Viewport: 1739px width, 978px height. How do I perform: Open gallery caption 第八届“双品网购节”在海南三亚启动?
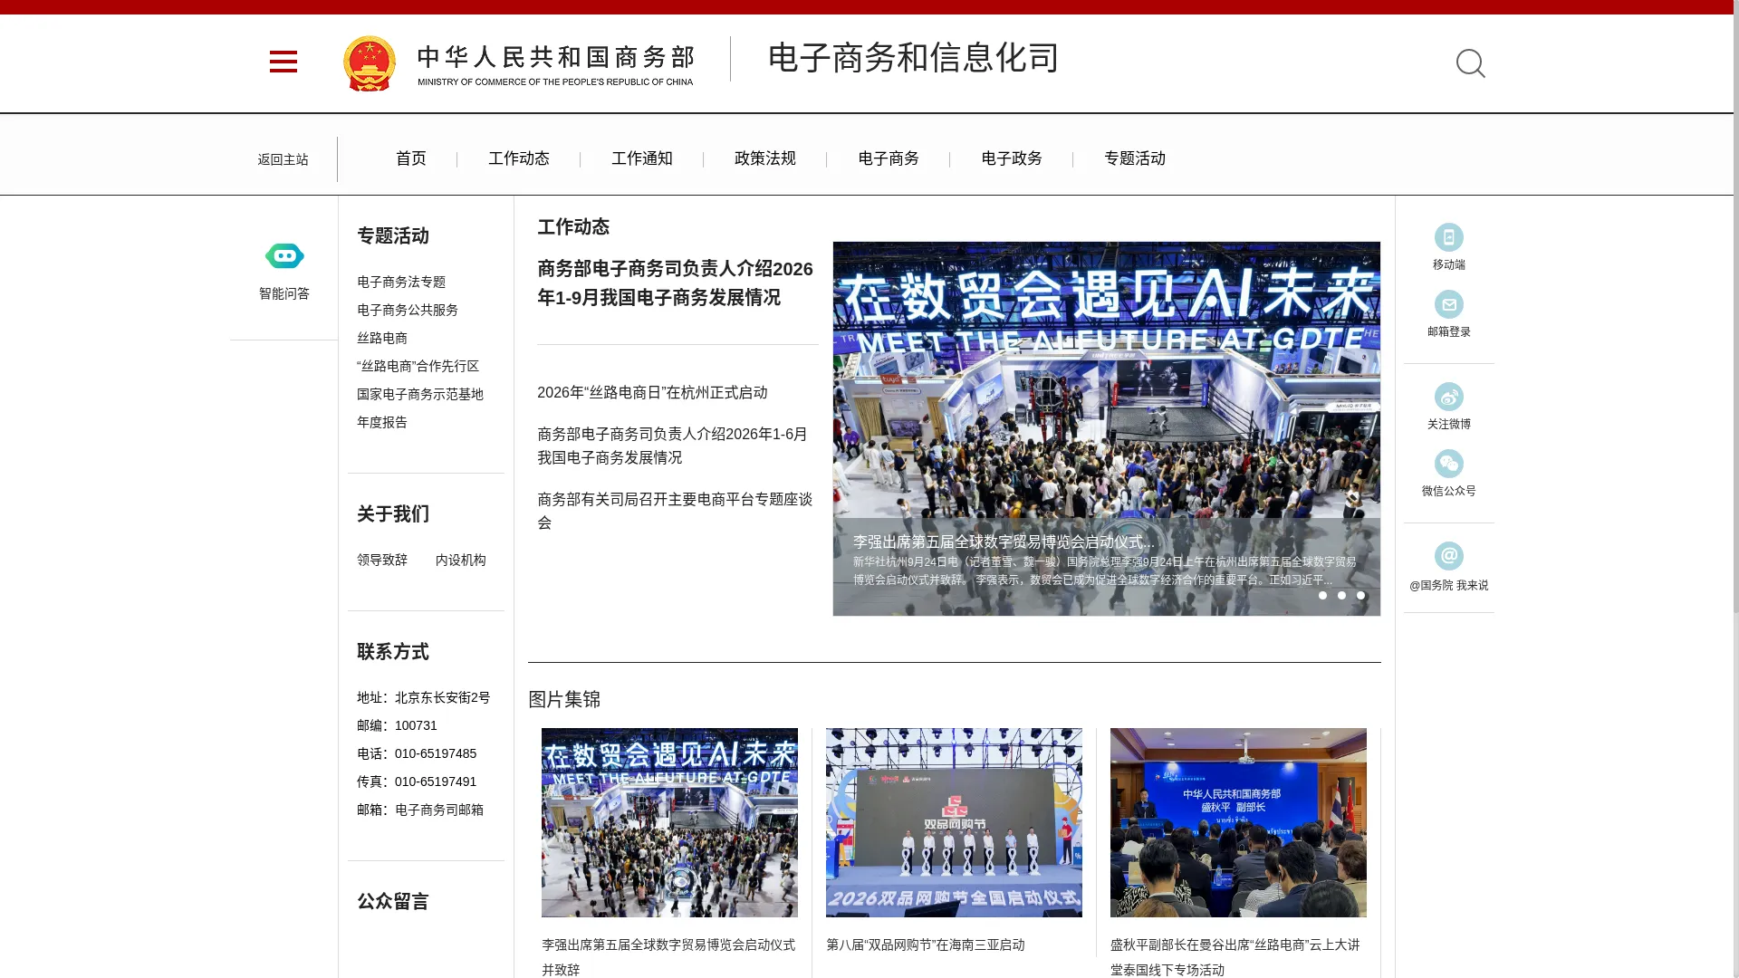pyautogui.click(x=926, y=944)
